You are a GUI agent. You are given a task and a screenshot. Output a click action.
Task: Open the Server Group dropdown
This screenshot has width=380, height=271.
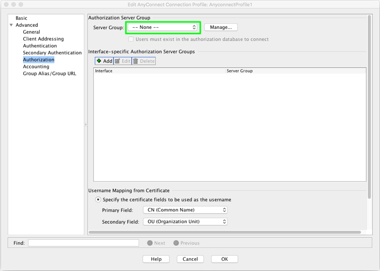[163, 27]
